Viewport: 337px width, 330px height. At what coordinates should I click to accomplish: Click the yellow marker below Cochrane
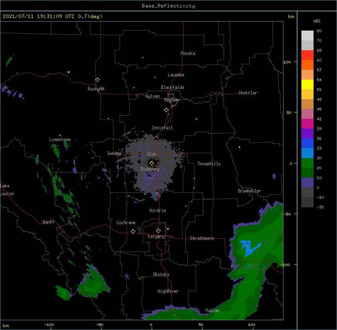pyautogui.click(x=133, y=231)
